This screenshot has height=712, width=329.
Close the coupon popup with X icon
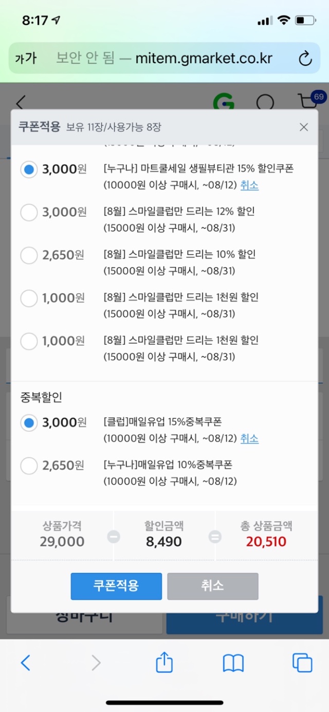pos(304,127)
